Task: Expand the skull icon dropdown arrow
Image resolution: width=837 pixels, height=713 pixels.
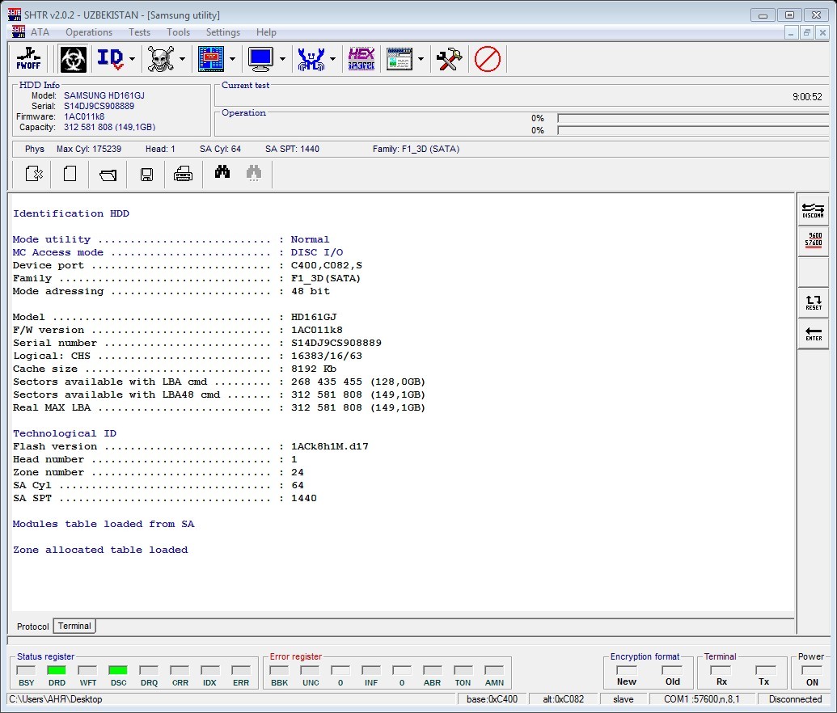Action: click(x=183, y=59)
